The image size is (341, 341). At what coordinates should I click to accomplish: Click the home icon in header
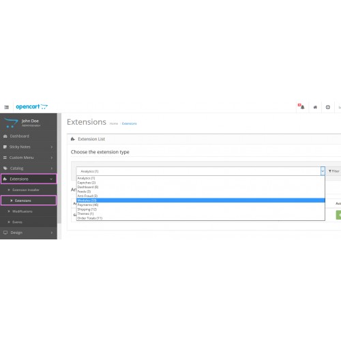315,107
